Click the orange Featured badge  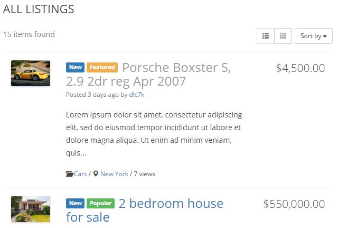click(102, 67)
